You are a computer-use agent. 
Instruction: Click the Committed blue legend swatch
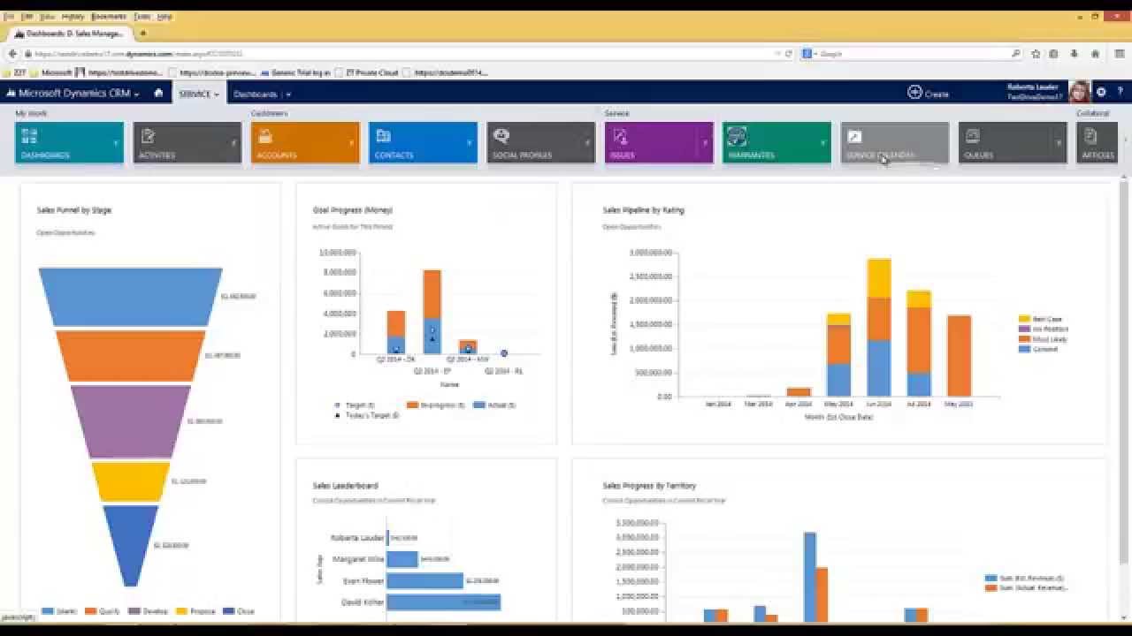1024,349
